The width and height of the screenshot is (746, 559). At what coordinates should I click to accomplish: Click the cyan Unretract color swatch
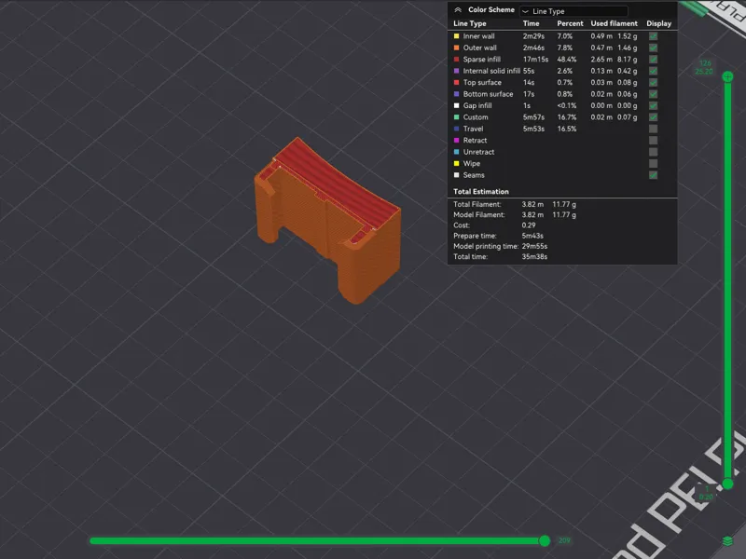pyautogui.click(x=456, y=152)
